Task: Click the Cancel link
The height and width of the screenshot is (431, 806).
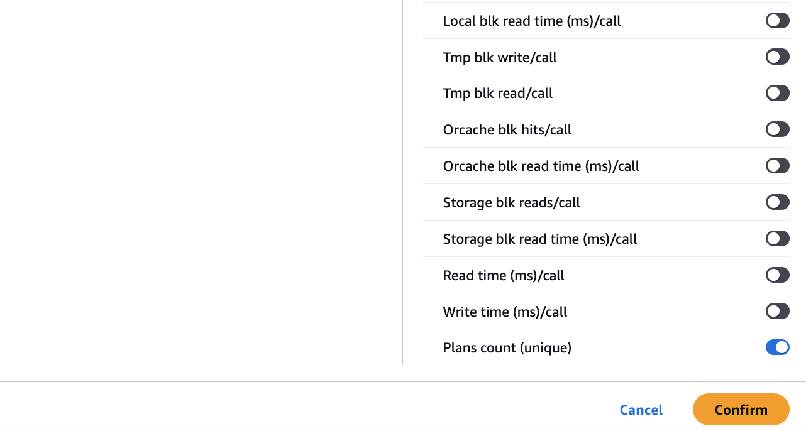Action: (641, 409)
